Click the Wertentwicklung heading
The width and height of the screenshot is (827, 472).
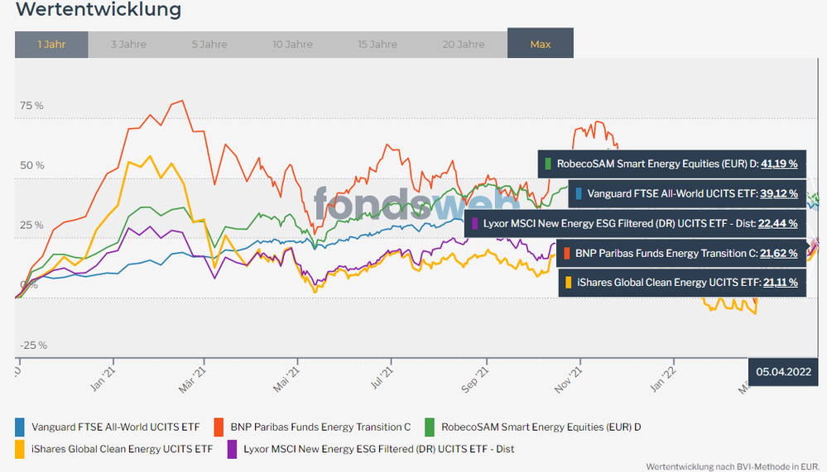coord(99,9)
